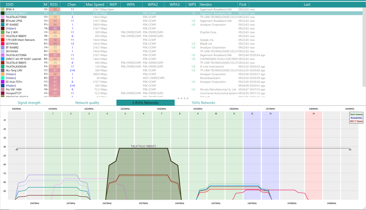Switch to the Signal strength tab
Viewport: 366px width, 210px height.
pos(29,103)
